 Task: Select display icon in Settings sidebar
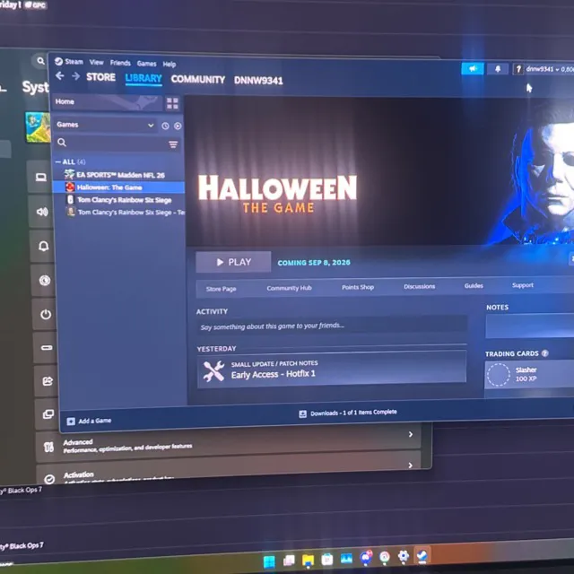pos(41,178)
